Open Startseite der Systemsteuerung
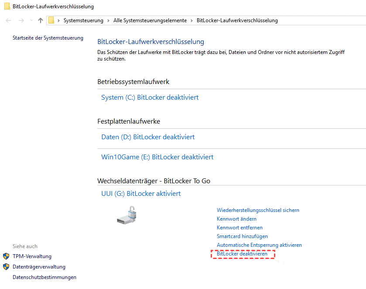The width and height of the screenshot is (366, 289). (48, 38)
